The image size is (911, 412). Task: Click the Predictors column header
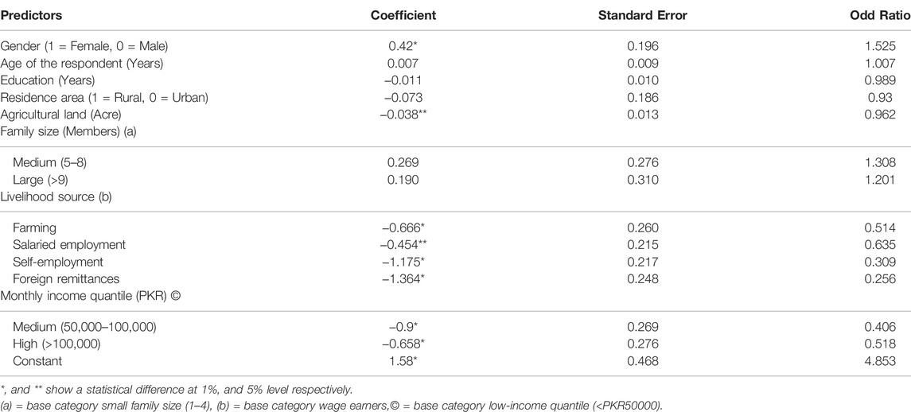[31, 16]
